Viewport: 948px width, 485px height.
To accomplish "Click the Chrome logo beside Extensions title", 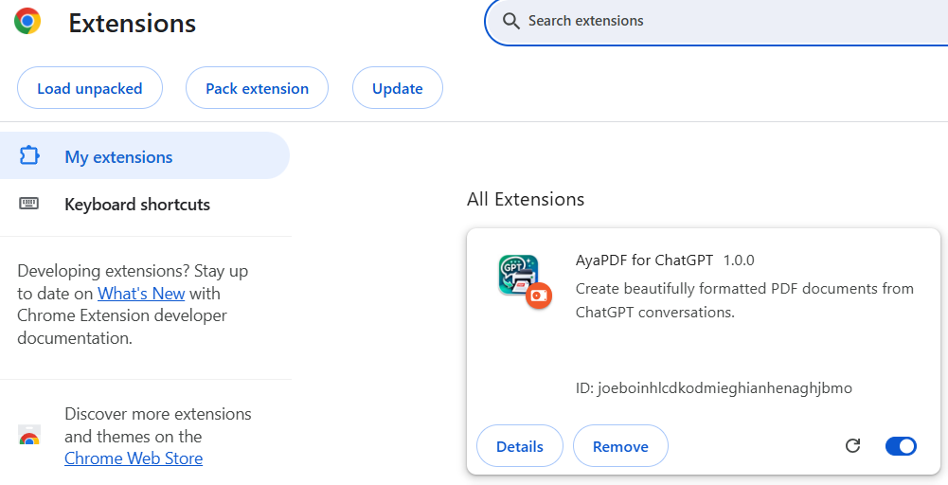I will (x=27, y=21).
